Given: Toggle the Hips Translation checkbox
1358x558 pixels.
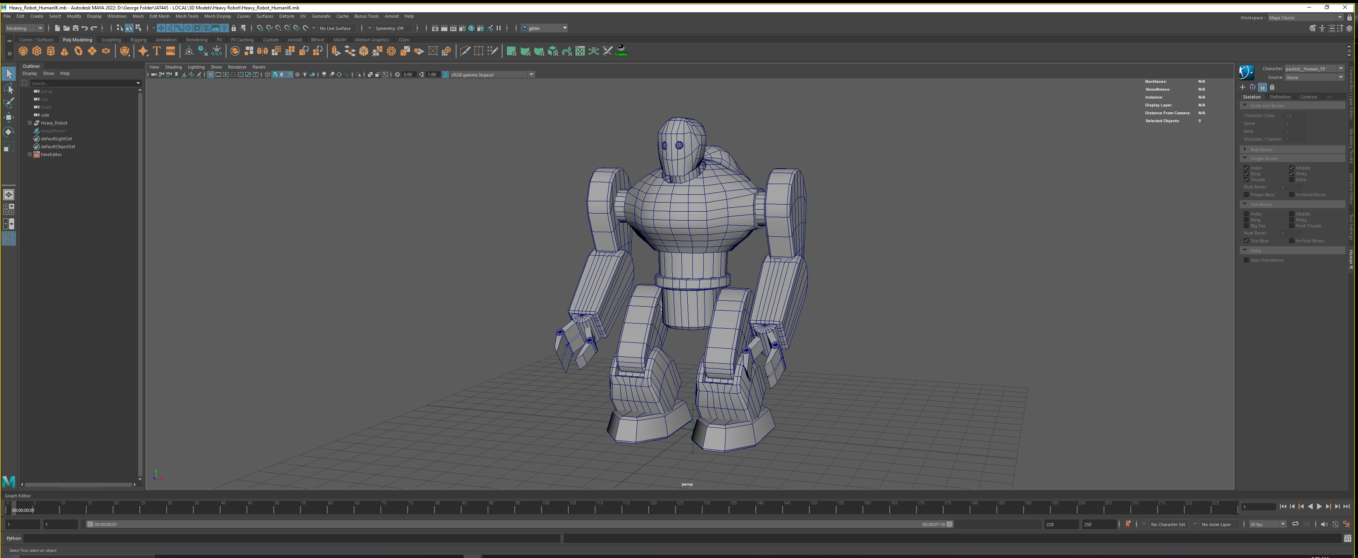Looking at the screenshot, I should [1246, 260].
